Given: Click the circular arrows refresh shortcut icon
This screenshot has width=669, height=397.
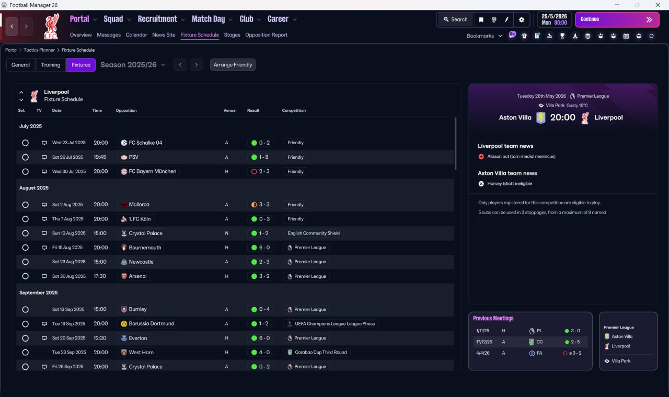Looking at the screenshot, I should [x=651, y=36].
